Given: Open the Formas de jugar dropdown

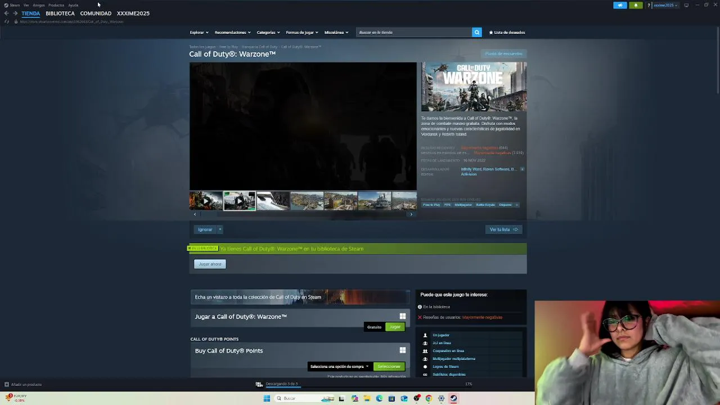Looking at the screenshot, I should 302,32.
